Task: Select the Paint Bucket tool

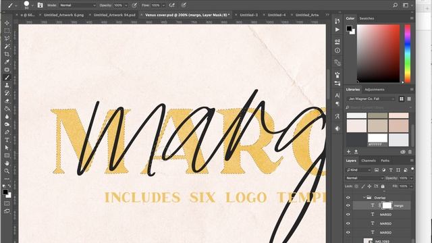Action: click(x=7, y=109)
